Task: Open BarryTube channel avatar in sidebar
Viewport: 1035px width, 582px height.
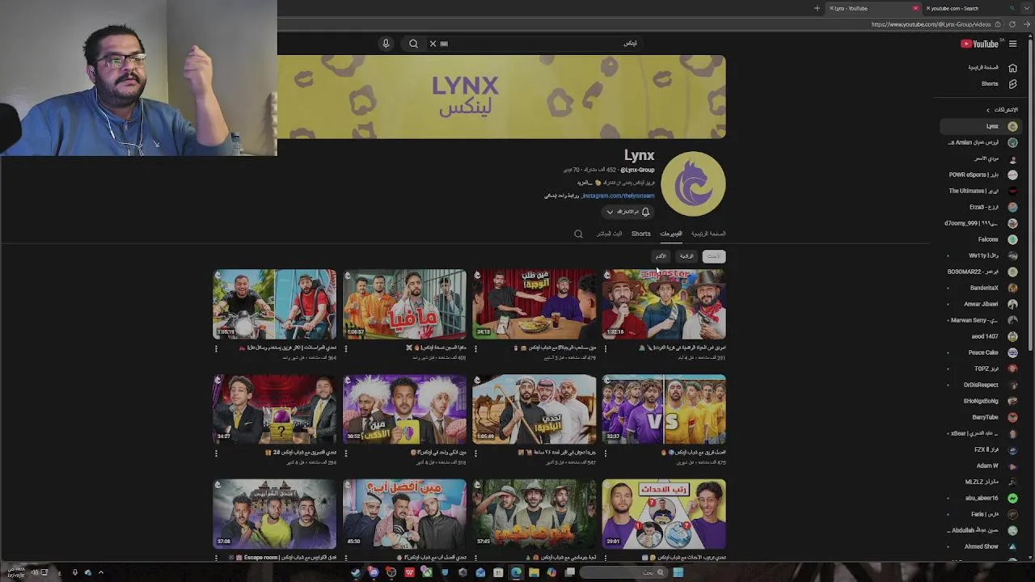Action: (x=1012, y=417)
